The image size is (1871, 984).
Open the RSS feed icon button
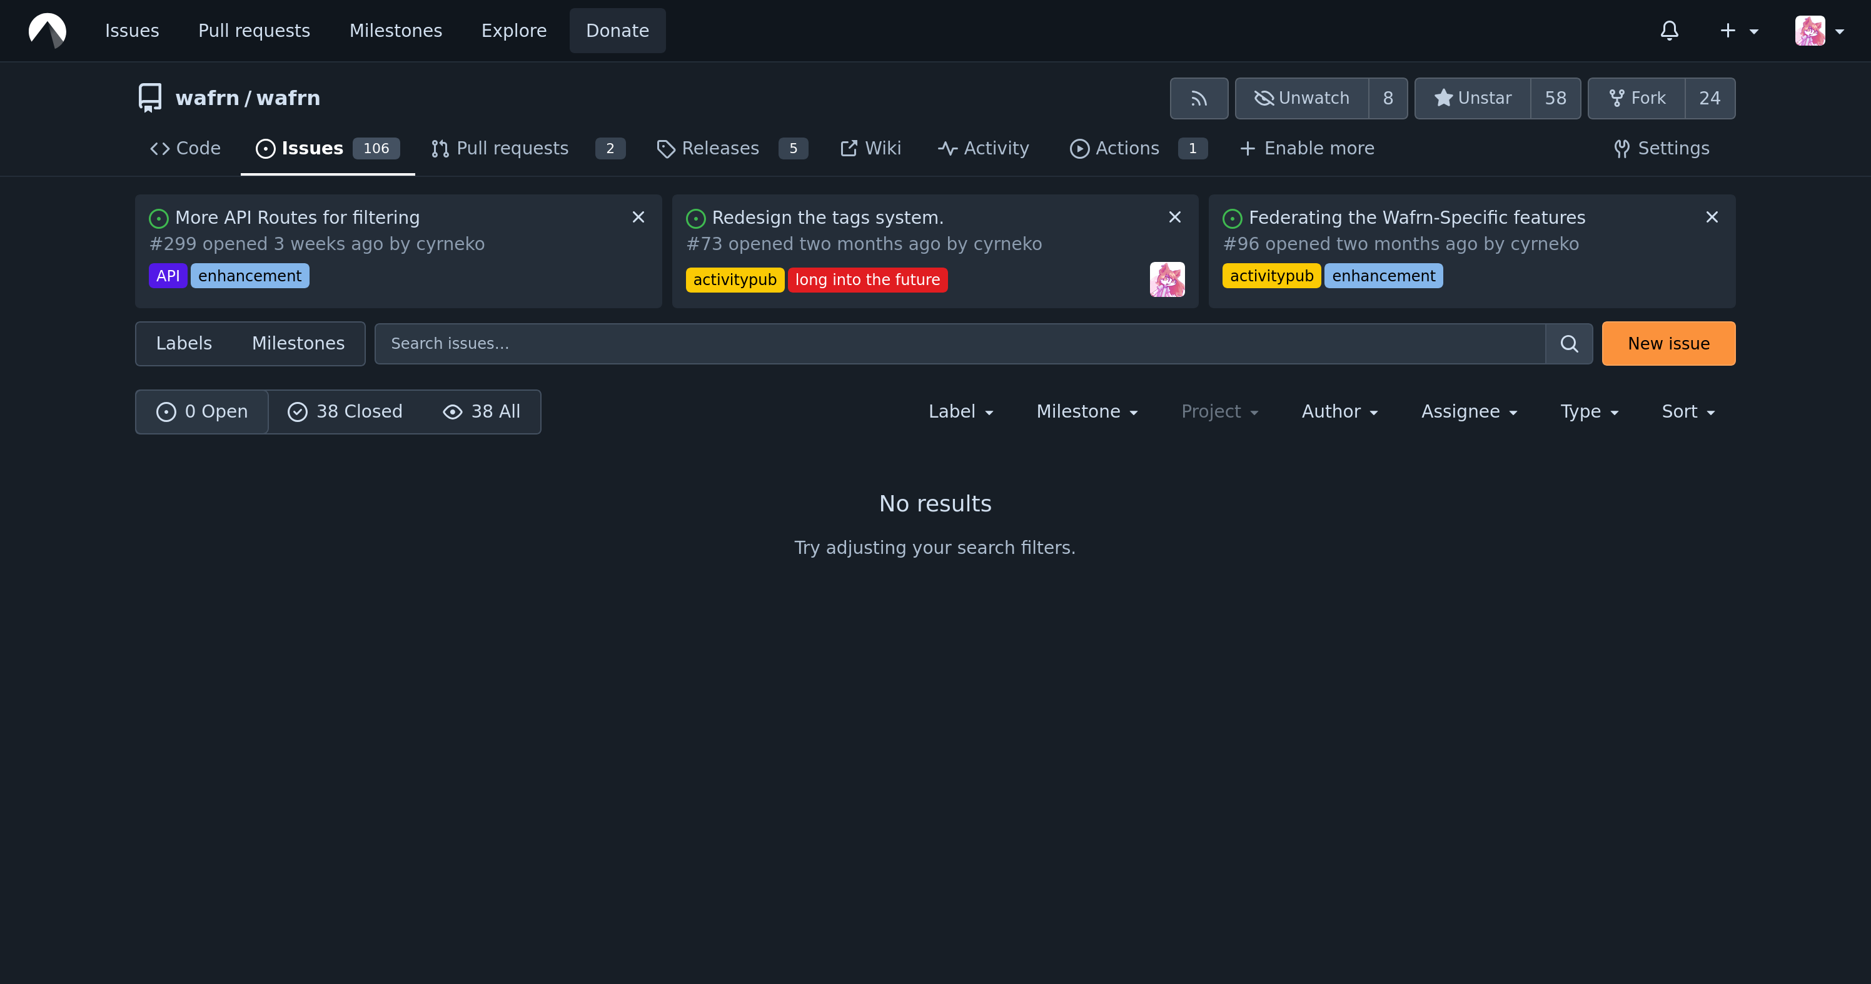pos(1198,98)
